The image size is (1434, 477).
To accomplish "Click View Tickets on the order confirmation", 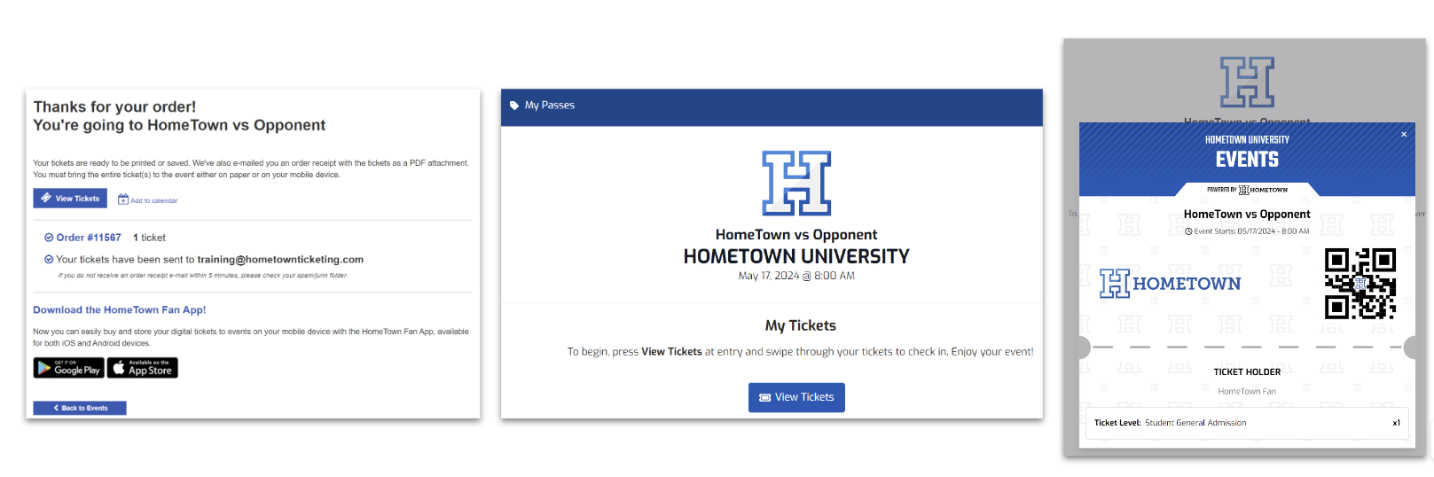I will [70, 199].
